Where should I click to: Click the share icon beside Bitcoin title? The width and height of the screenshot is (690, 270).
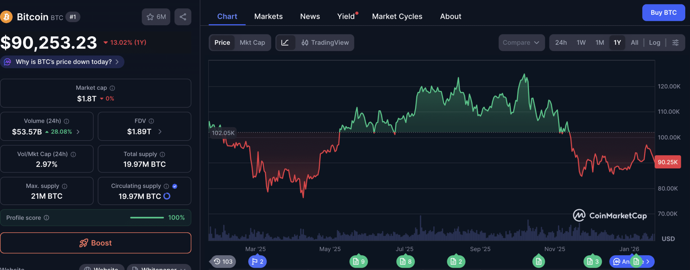(x=183, y=17)
